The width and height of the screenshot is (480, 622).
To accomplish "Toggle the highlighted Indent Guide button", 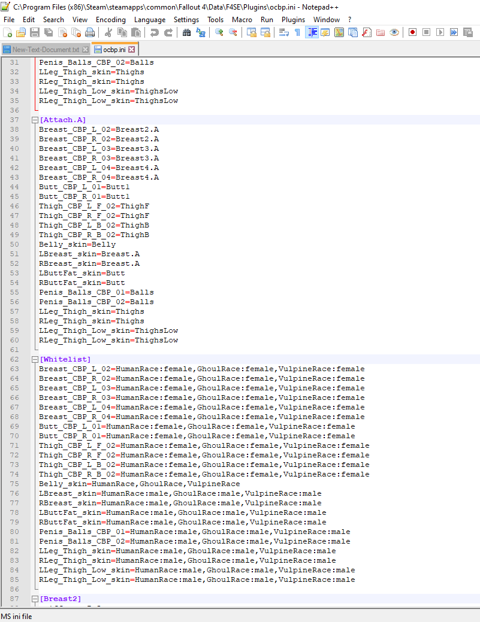I will (x=312, y=32).
